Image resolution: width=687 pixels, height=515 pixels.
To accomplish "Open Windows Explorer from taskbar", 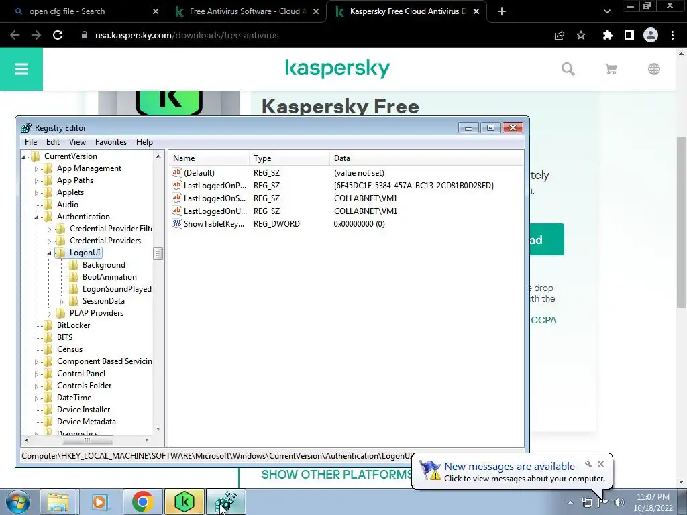I will click(x=58, y=502).
